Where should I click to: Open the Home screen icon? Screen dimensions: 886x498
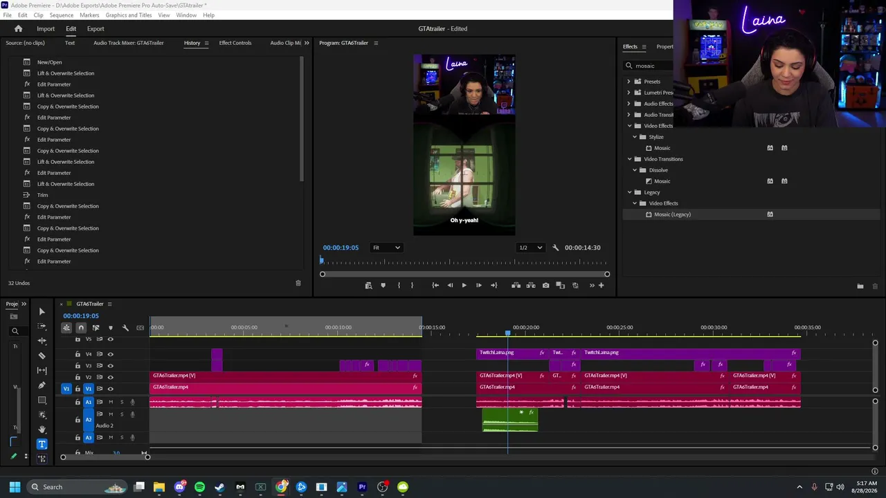pos(18,29)
